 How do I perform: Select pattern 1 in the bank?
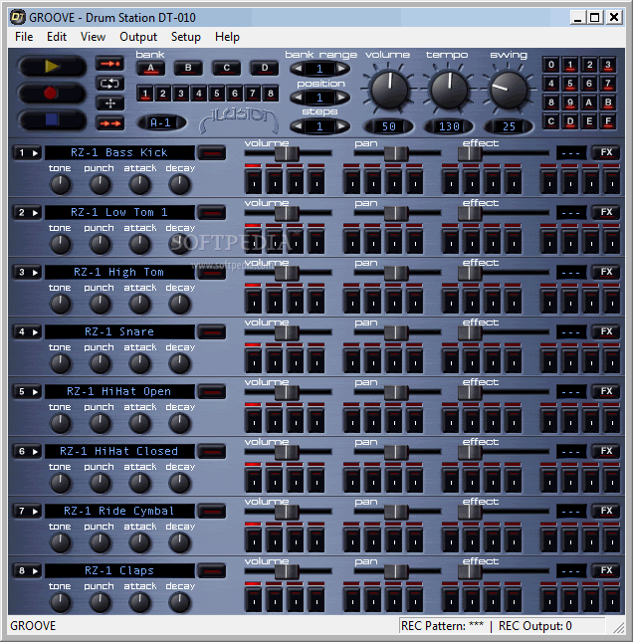coord(145,94)
